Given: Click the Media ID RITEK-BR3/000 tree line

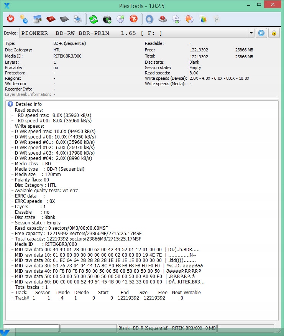Looking at the screenshot, I should click(x=46, y=244).
